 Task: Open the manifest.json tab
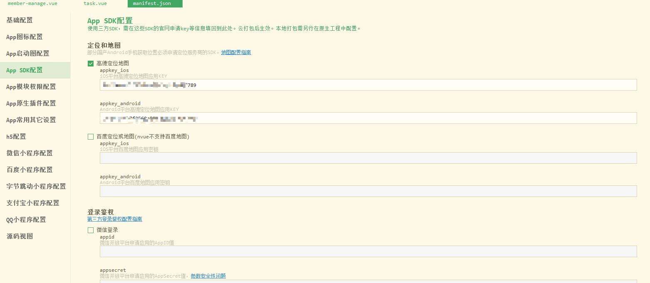point(155,3)
